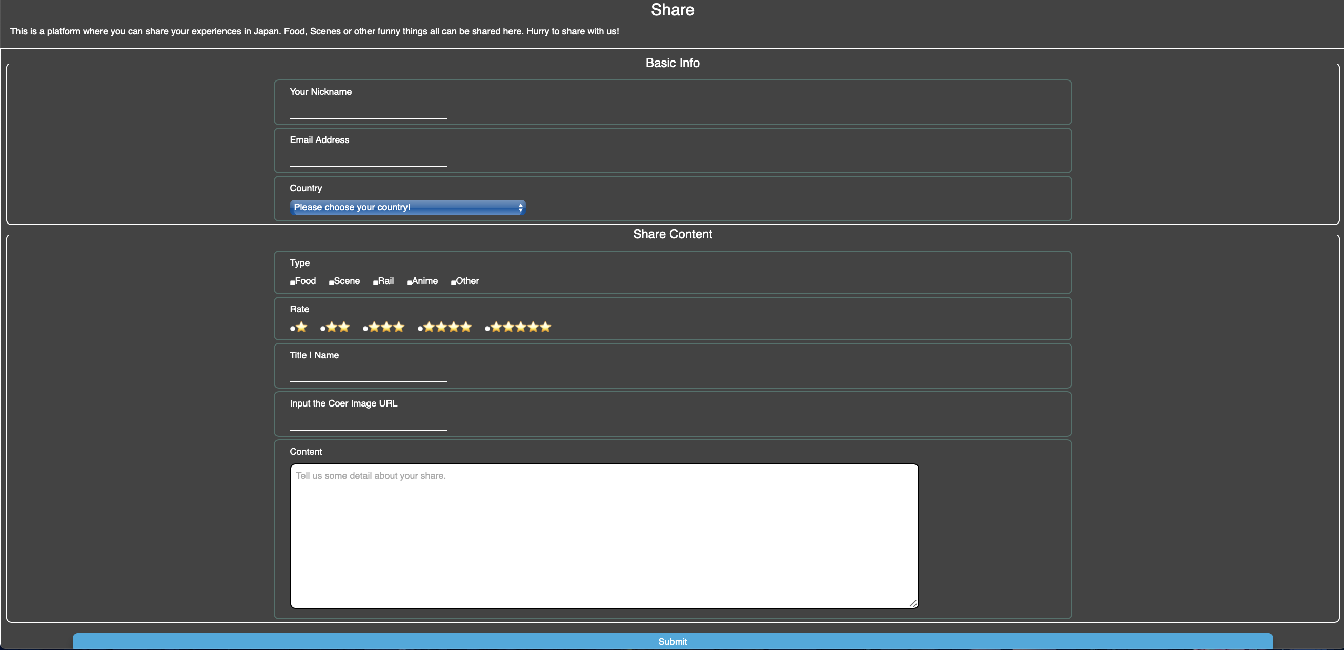Select the three-star rating radio
Screen dimensions: 1344x650
(x=366, y=329)
